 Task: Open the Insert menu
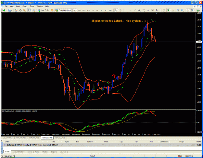(x=18, y=6)
